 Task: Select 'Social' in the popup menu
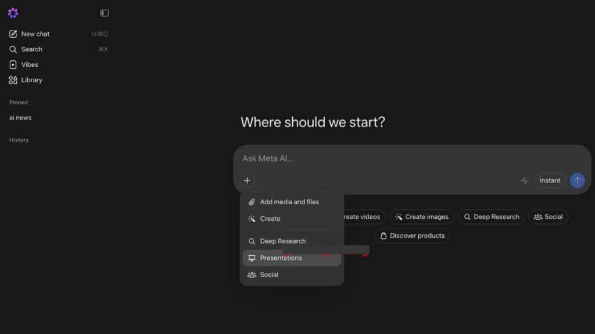click(x=292, y=275)
